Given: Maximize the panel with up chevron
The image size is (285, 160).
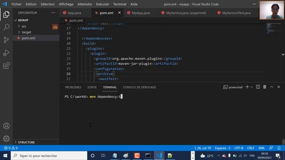Looking at the screenshot, I should [x=272, y=87].
